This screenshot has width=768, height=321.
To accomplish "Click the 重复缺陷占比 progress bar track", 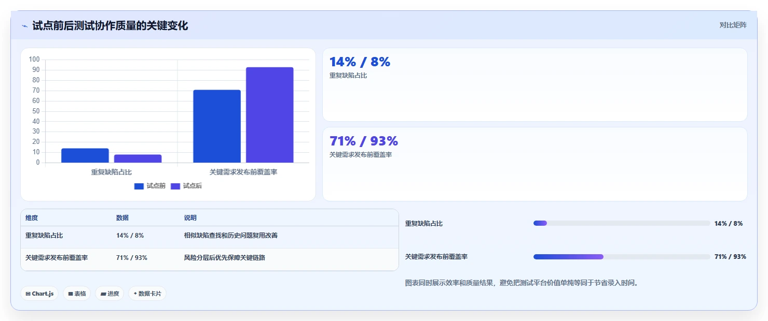I will (622, 223).
